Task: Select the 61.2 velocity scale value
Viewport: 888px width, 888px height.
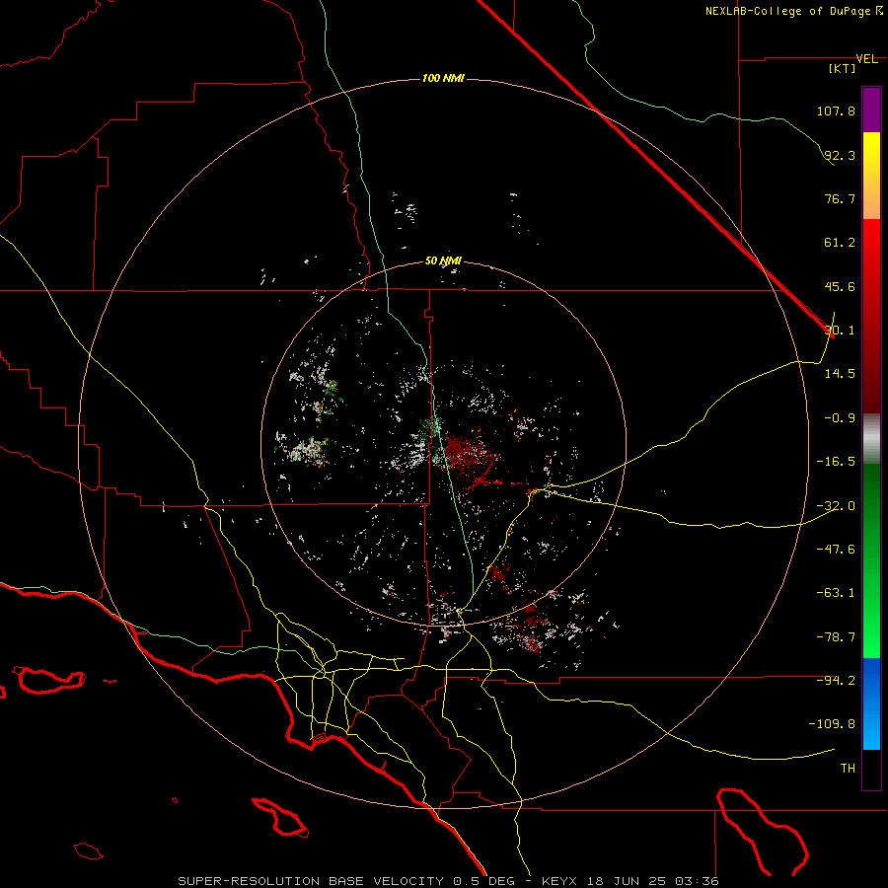Action: pyautogui.click(x=840, y=243)
